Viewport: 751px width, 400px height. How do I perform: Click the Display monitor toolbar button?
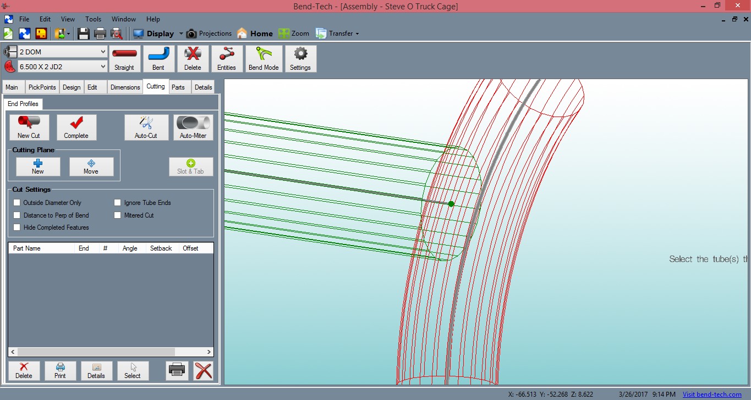point(153,34)
